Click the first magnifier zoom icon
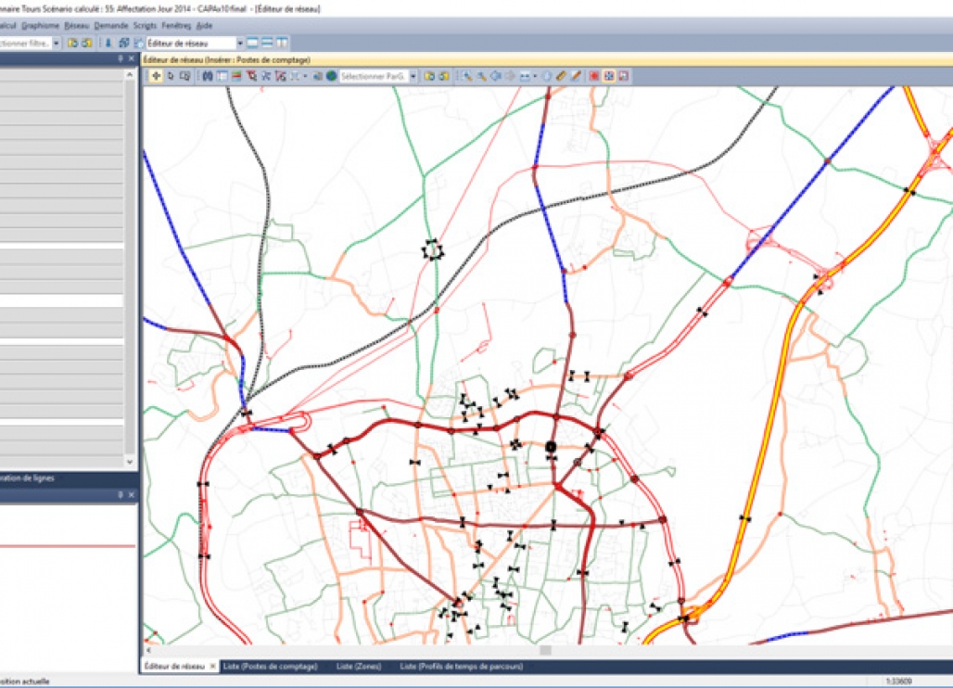Screen dimensions: 953x688 (468, 76)
